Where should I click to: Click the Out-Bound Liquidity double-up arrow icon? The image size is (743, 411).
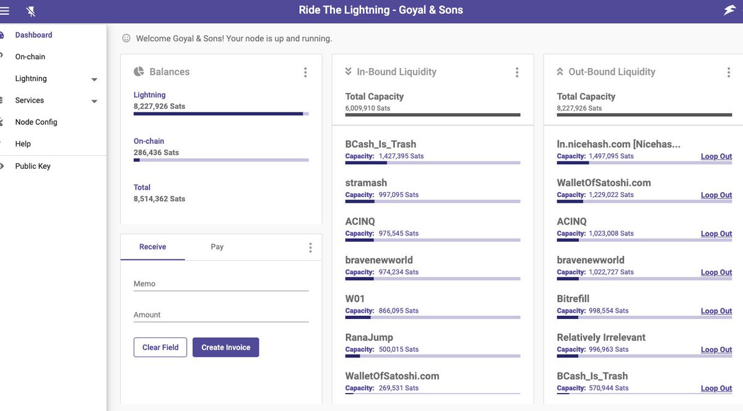(x=560, y=72)
